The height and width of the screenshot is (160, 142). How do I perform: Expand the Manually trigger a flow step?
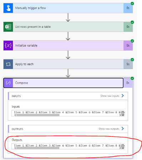click(68, 8)
